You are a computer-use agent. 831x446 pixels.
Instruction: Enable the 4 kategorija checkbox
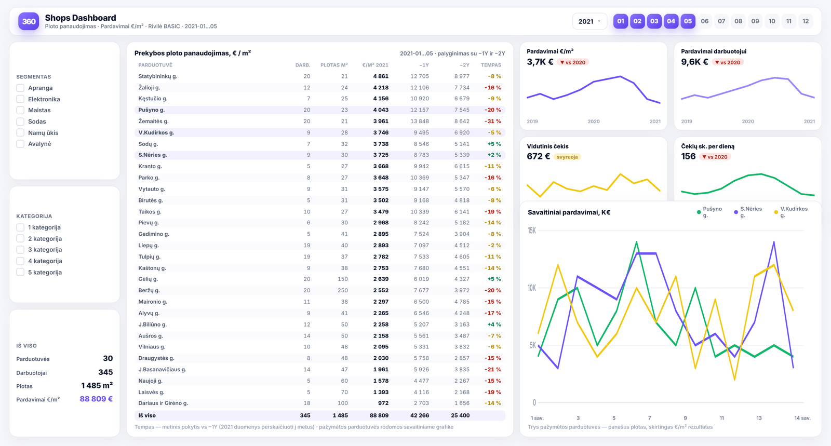20,261
